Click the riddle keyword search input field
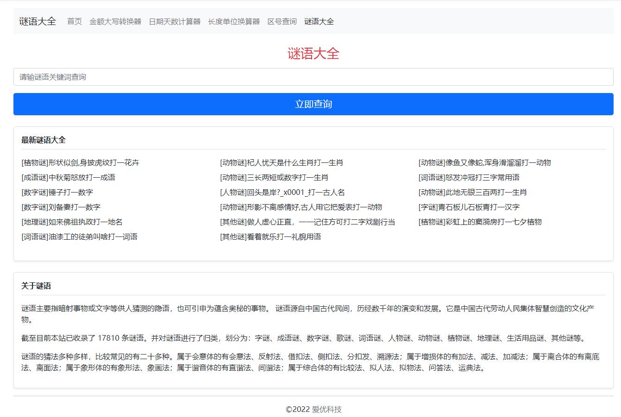Viewport: 621px width, 417px height. coord(313,77)
